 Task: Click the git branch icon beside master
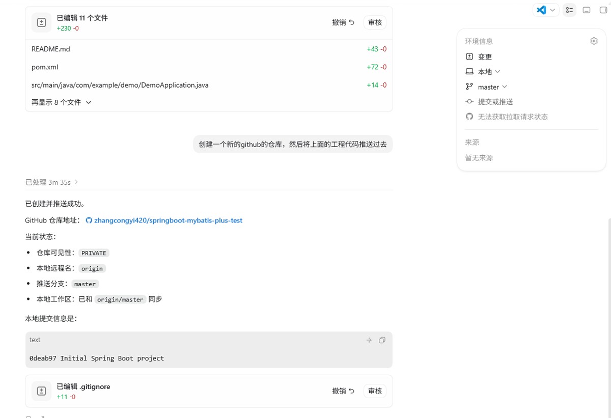point(469,87)
